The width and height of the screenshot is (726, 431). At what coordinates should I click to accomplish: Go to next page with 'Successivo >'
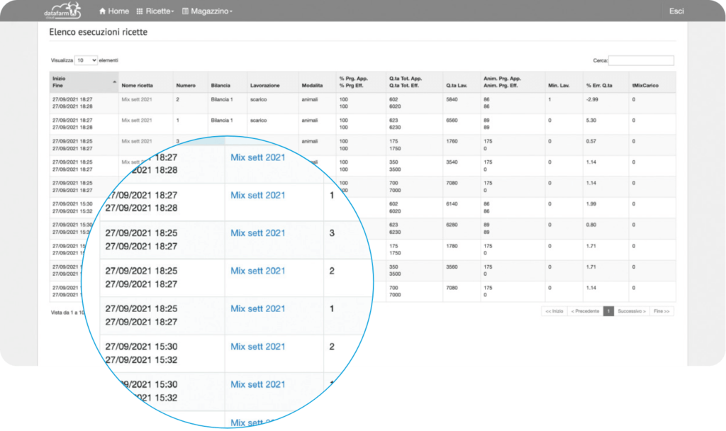tap(632, 311)
